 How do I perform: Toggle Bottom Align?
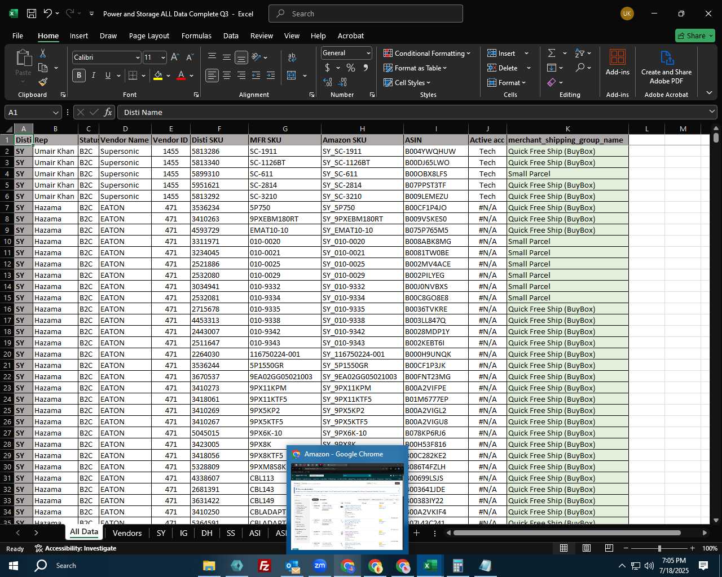241,57
